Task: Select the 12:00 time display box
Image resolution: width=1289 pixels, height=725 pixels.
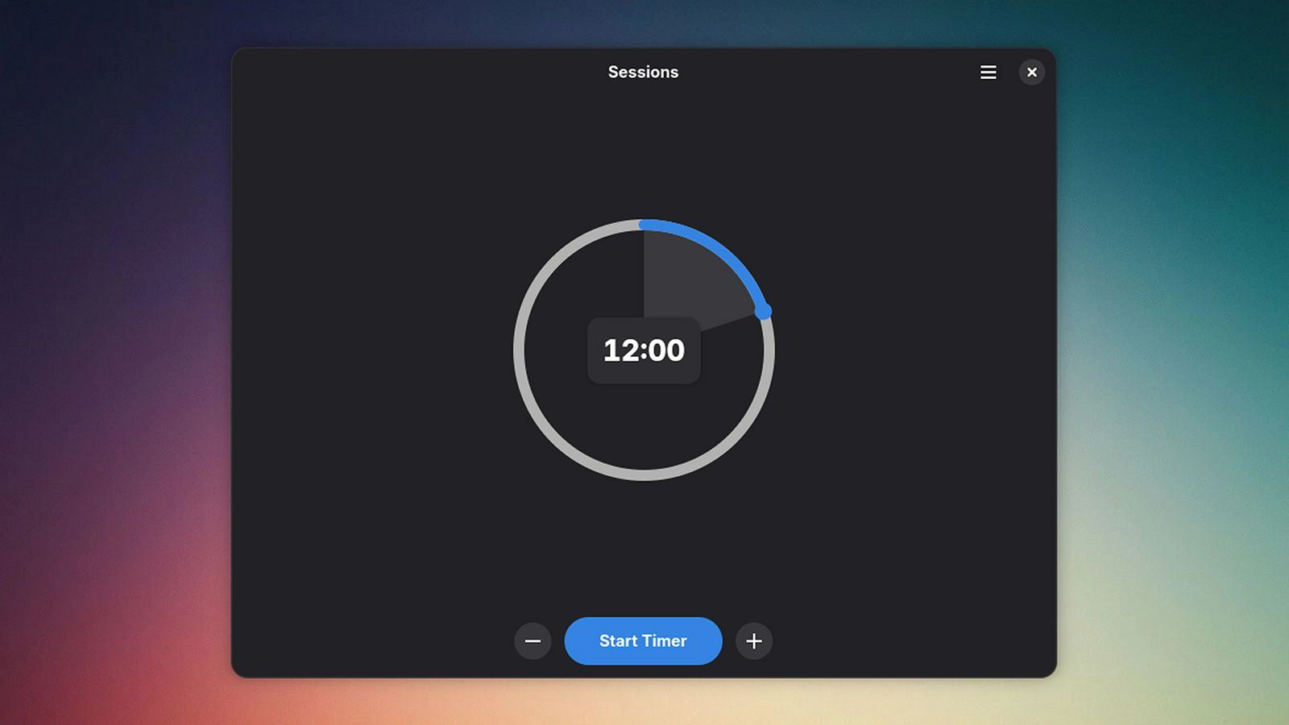Action: pos(644,350)
